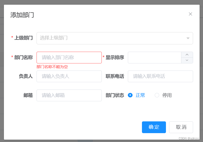Decrease 显示排序 value with down arrow
This screenshot has width=203, height=142.
pyautogui.click(x=187, y=60)
